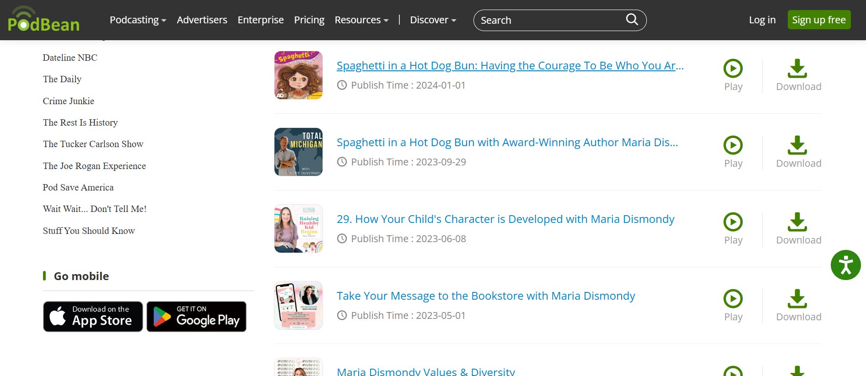The height and width of the screenshot is (376, 866).
Task: Click the Sign up free button
Action: coord(819,20)
